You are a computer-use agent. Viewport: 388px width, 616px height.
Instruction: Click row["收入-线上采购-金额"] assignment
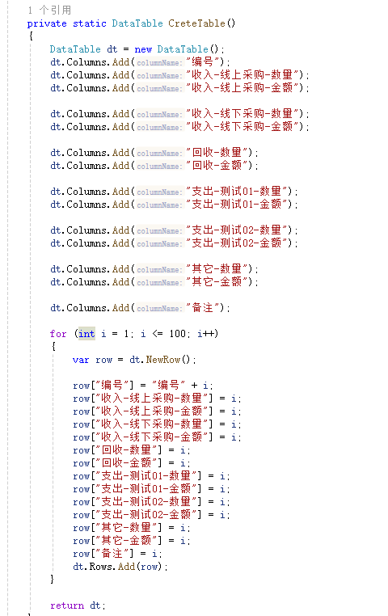[x=157, y=411]
